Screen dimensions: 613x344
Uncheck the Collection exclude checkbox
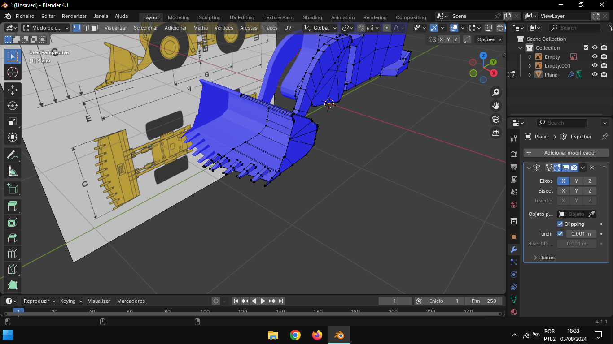tap(586, 47)
